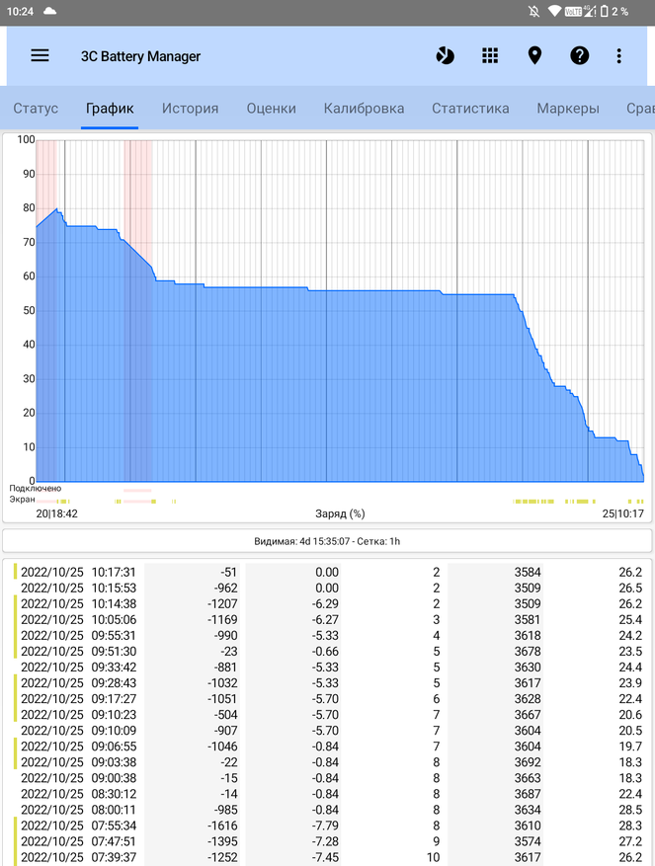
Task: Tap the -1207 current value
Action: click(222, 603)
